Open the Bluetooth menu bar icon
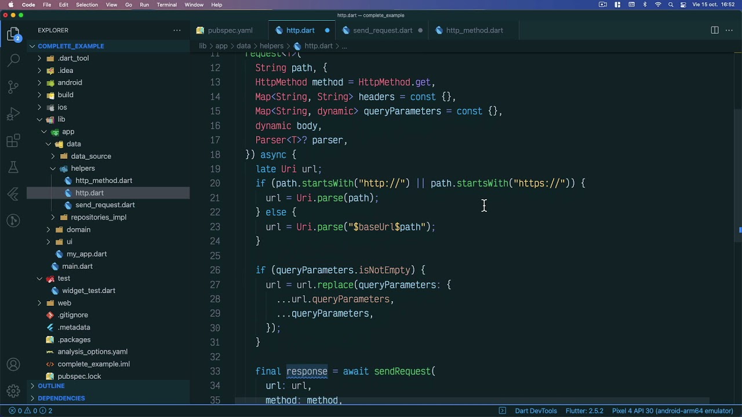 click(645, 5)
